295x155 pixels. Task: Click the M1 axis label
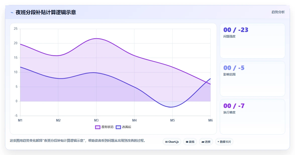20,120
